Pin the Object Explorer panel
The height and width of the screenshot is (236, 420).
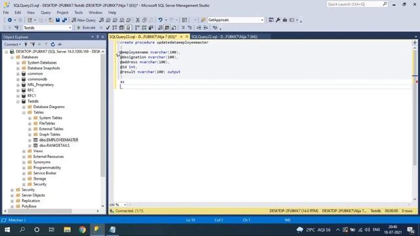[x=98, y=37]
